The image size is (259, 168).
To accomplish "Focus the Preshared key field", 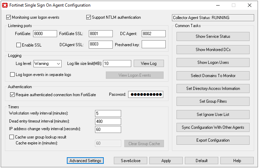I will click(154, 44).
